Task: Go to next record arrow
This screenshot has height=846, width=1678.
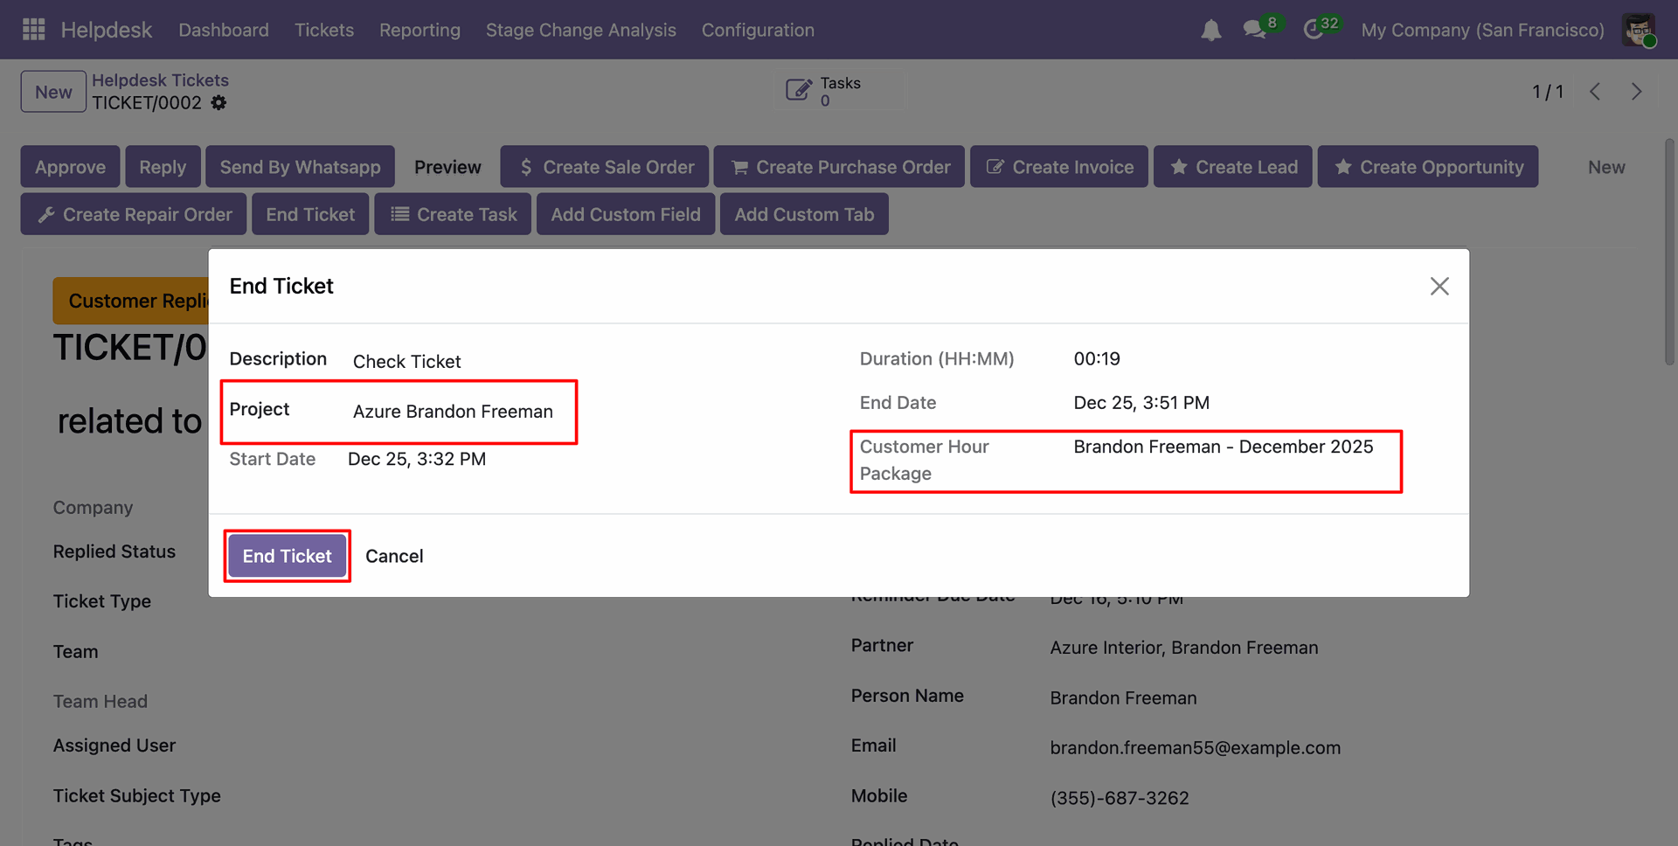Action: tap(1636, 92)
